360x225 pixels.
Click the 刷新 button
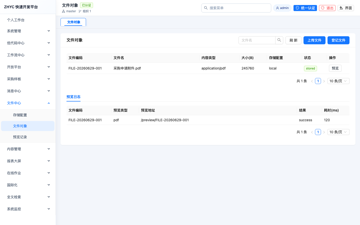pyautogui.click(x=293, y=40)
